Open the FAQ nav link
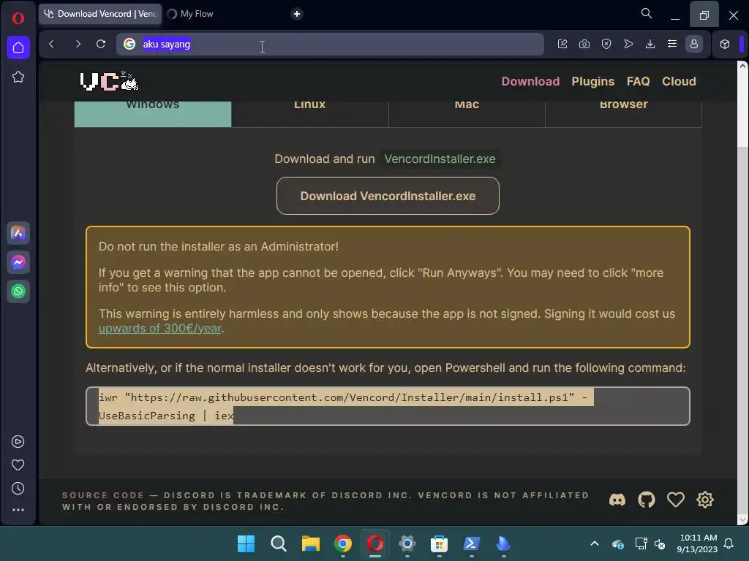Screen dimensions: 749x561 coord(638,81)
